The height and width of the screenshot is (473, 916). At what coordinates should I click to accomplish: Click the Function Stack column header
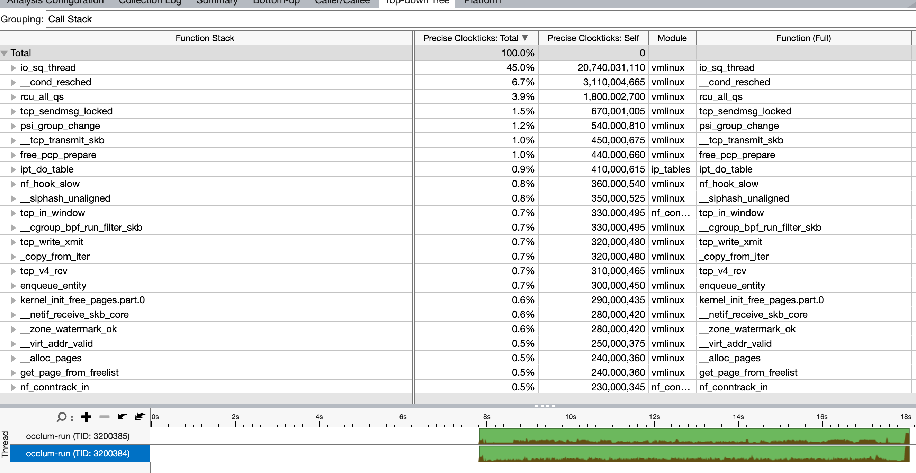(205, 38)
